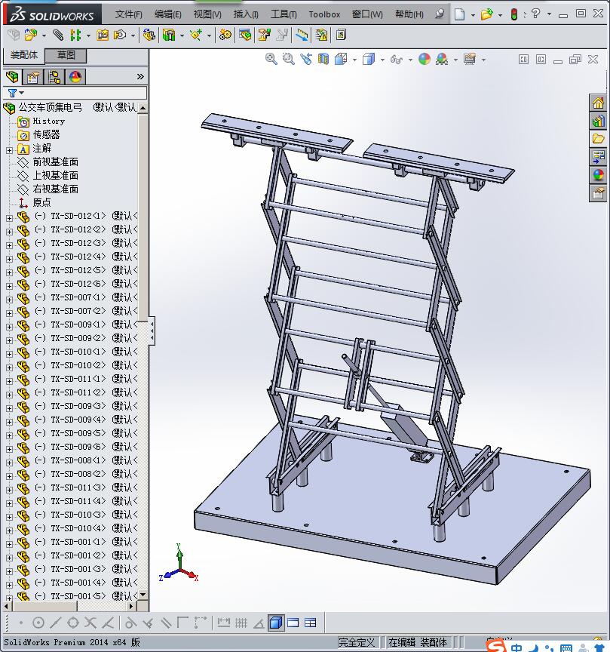
Task: Switch to the 草图 tab
Action: click(66, 55)
